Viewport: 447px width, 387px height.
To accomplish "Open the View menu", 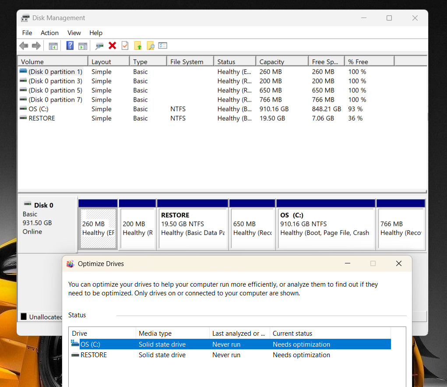I will point(74,33).
